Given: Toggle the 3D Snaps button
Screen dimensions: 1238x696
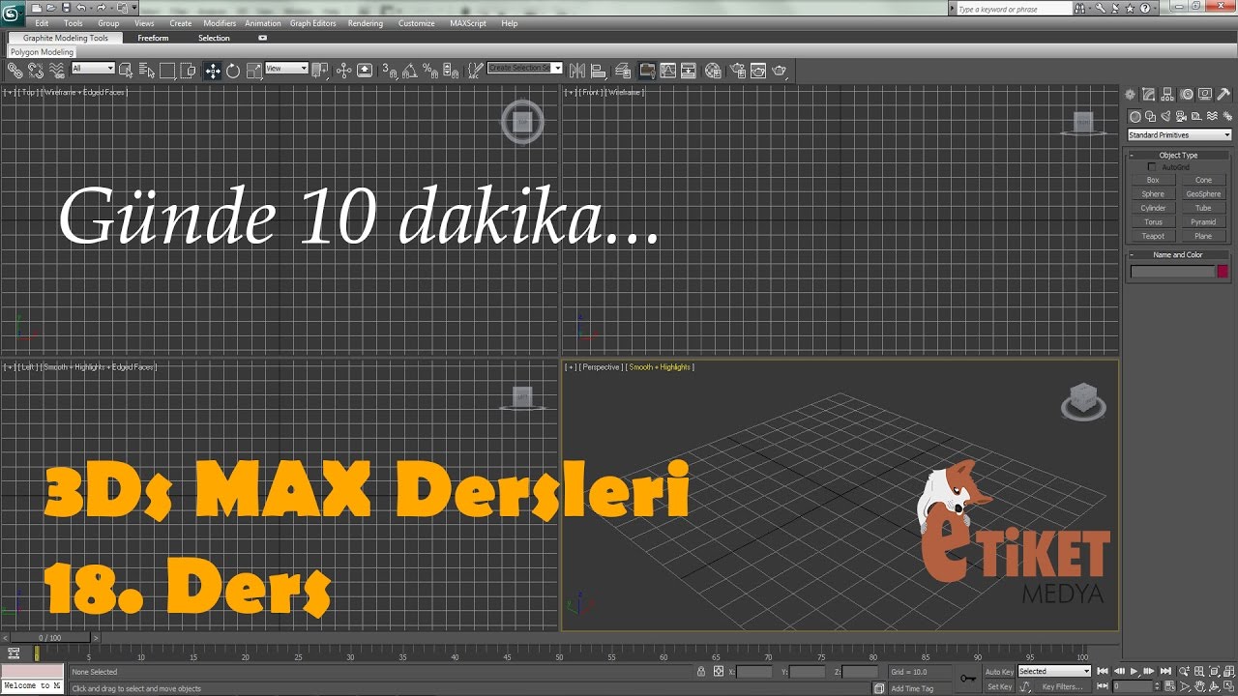Looking at the screenshot, I should pos(389,71).
